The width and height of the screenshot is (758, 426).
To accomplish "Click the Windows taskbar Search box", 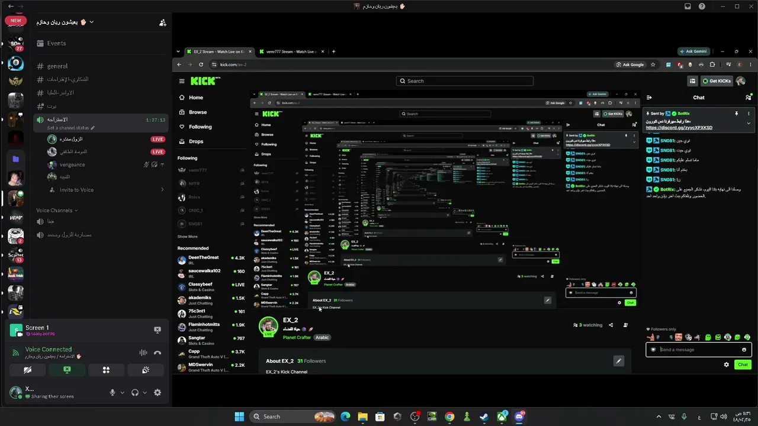I will click(293, 417).
